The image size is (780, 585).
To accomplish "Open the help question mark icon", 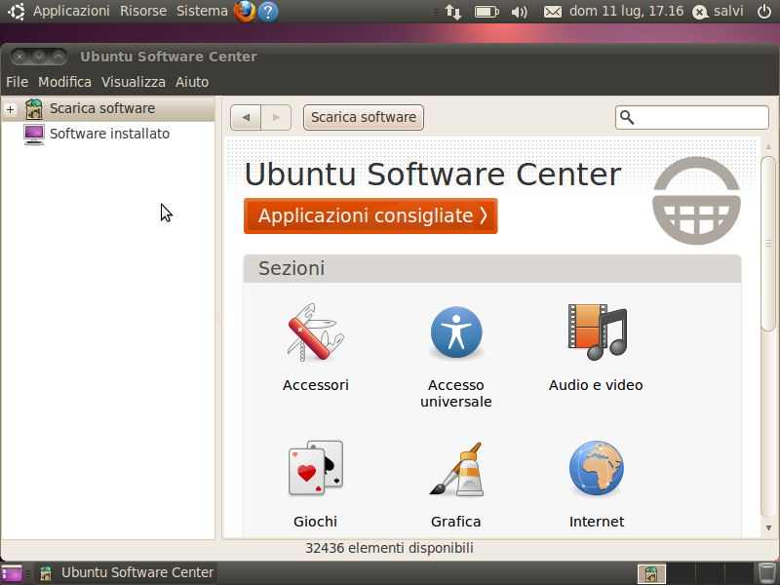I will pos(268,12).
